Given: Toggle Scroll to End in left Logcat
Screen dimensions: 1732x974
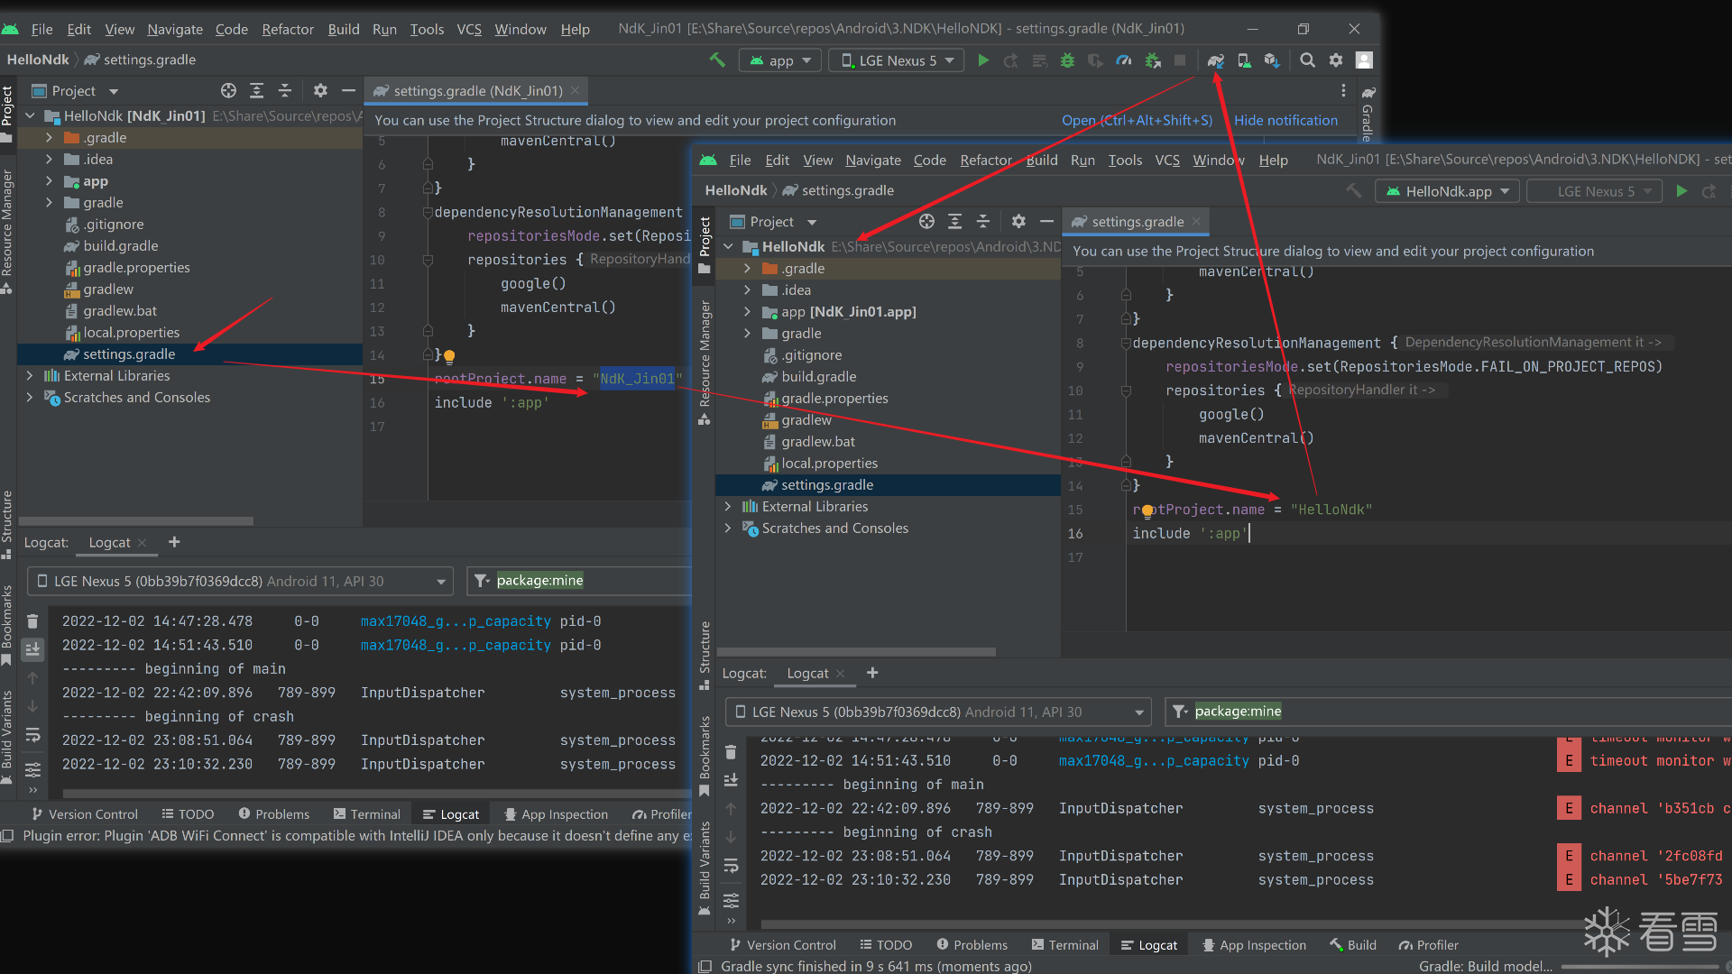Looking at the screenshot, I should (32, 649).
